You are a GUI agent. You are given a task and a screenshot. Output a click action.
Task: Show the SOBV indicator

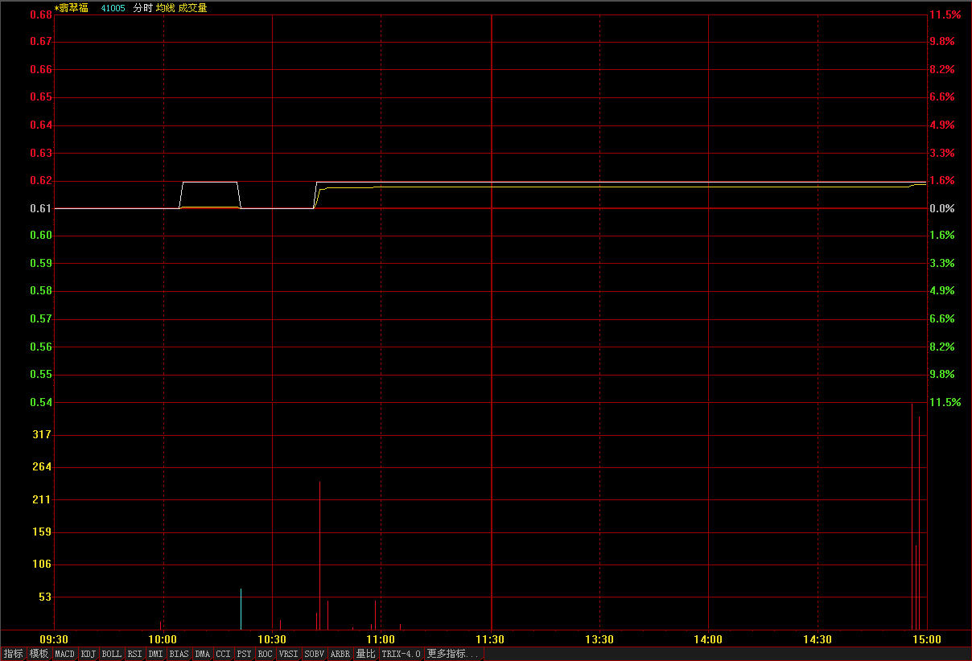[315, 654]
